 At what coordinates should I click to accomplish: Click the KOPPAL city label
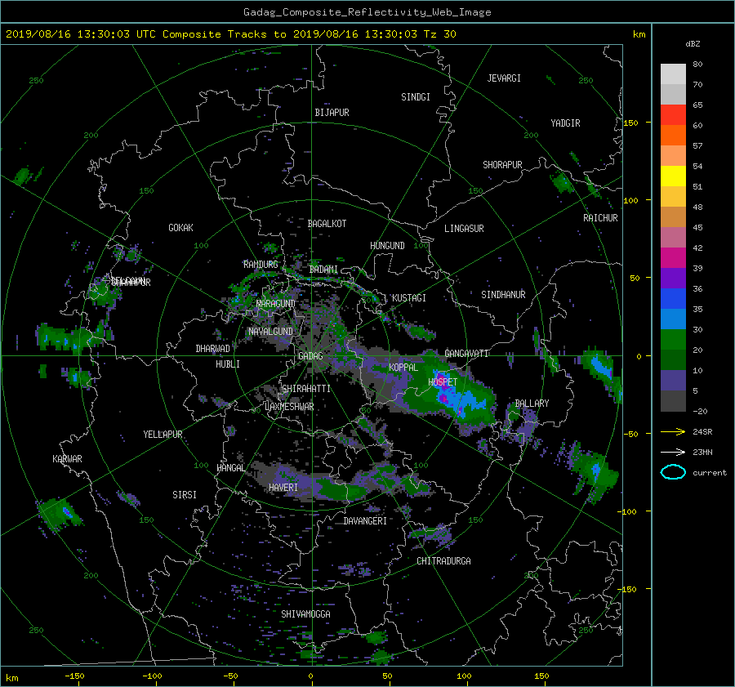[403, 367]
